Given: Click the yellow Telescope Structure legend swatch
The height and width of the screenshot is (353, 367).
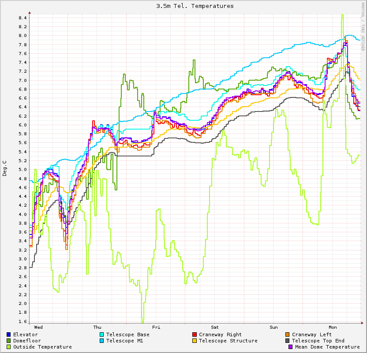Looking at the screenshot, I should [195, 341].
